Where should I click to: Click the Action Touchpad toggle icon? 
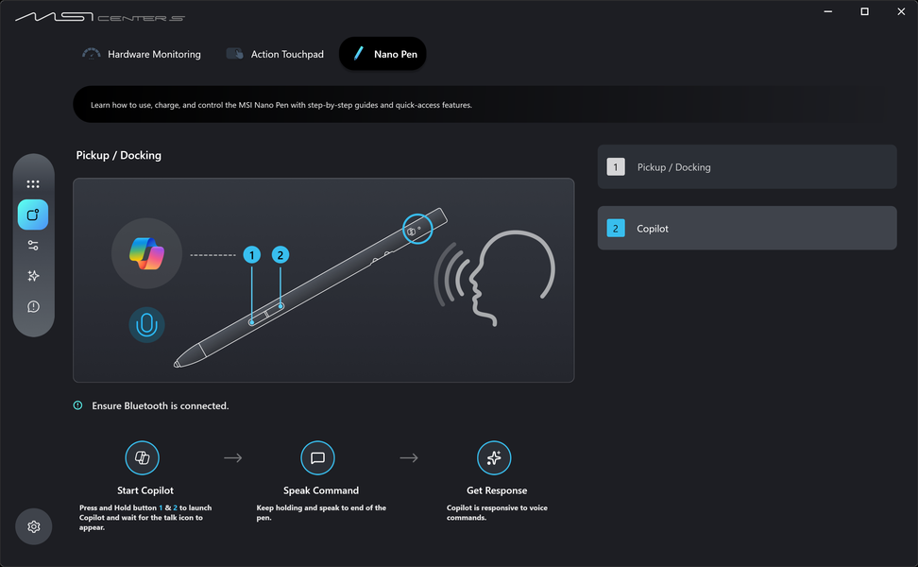235,54
